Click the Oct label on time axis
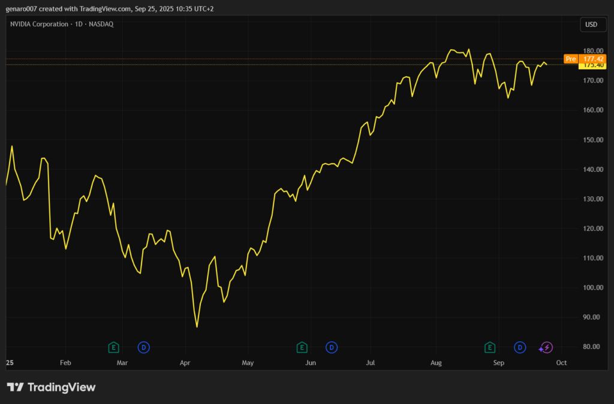The height and width of the screenshot is (404, 614). (561, 363)
